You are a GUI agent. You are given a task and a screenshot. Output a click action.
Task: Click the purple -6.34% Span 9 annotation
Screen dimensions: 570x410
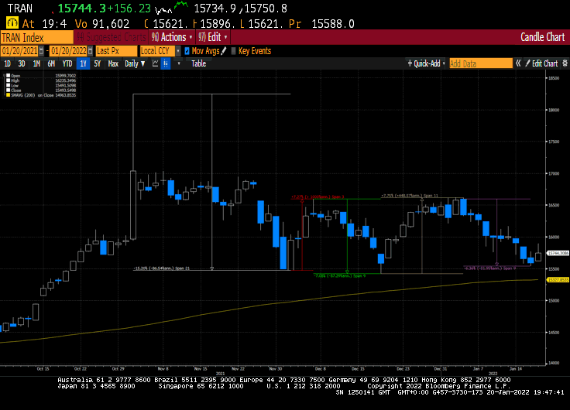(x=490, y=268)
